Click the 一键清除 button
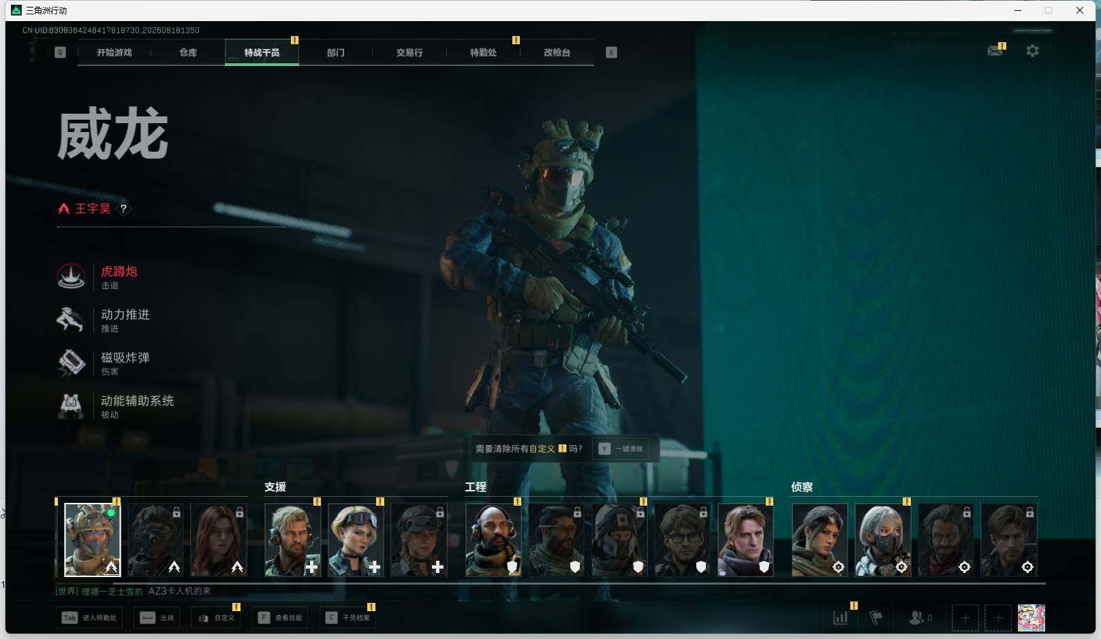The height and width of the screenshot is (639, 1101). pyautogui.click(x=621, y=449)
